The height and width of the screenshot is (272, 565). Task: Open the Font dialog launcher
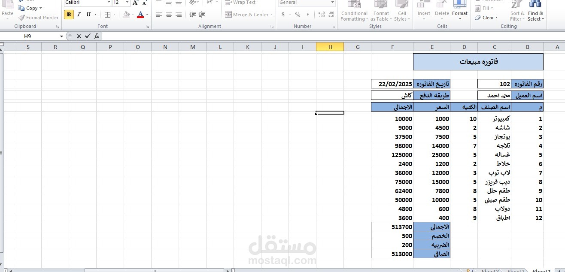(147, 27)
